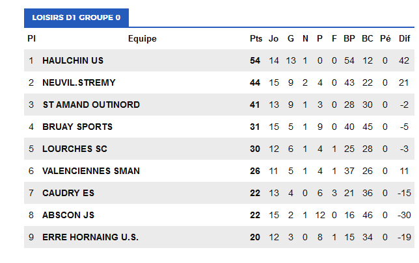This screenshot has width=419, height=263.
Task: Select the LOURCHES SC team name
Action: (75, 149)
